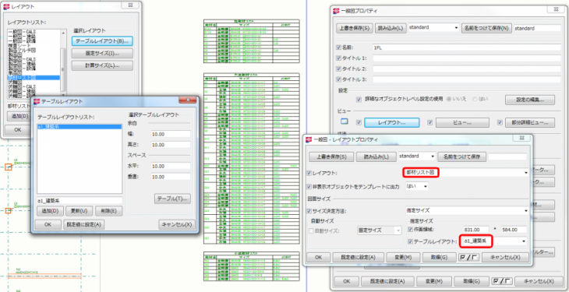Viewport: 569px width, 292px height.
Task: Click Tekla icon in レイアウト title bar
Action: [x=7, y=5]
